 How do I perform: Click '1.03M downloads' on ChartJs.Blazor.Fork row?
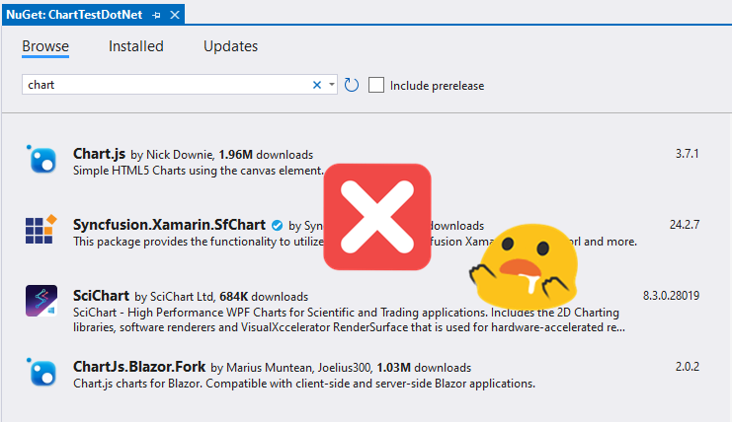tap(424, 368)
